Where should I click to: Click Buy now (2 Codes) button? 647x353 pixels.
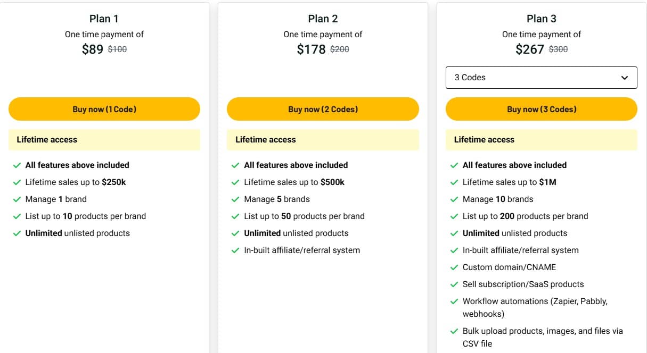click(323, 109)
